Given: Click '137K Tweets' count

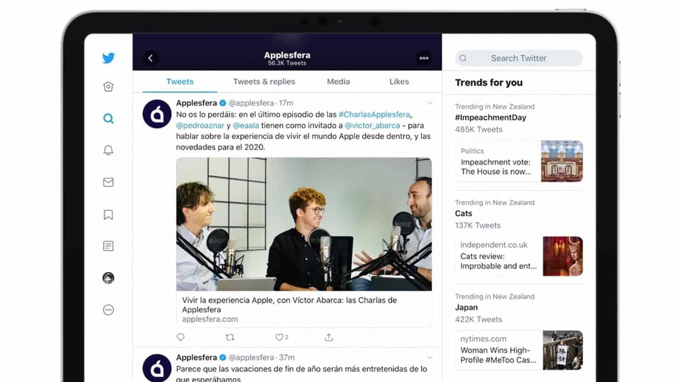Looking at the screenshot, I should 478,225.
